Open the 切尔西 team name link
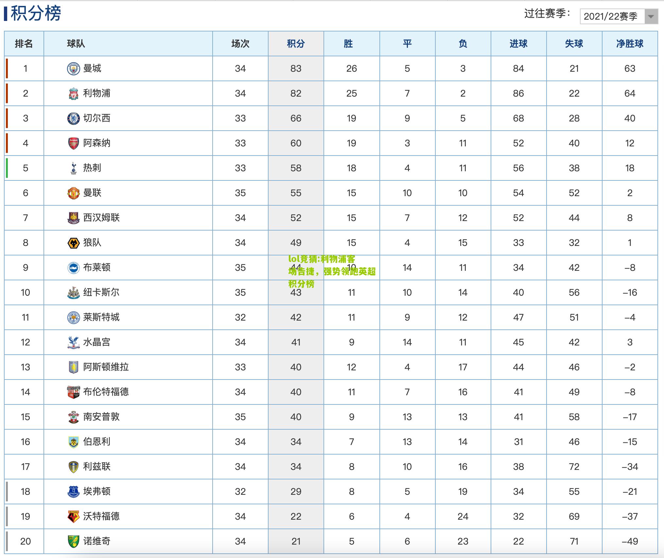 [x=97, y=118]
